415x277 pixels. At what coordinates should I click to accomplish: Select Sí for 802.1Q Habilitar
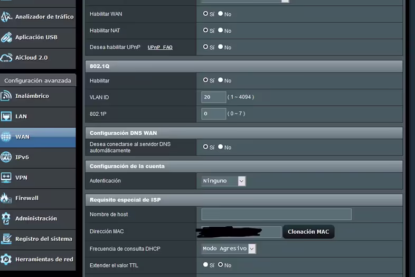point(205,80)
